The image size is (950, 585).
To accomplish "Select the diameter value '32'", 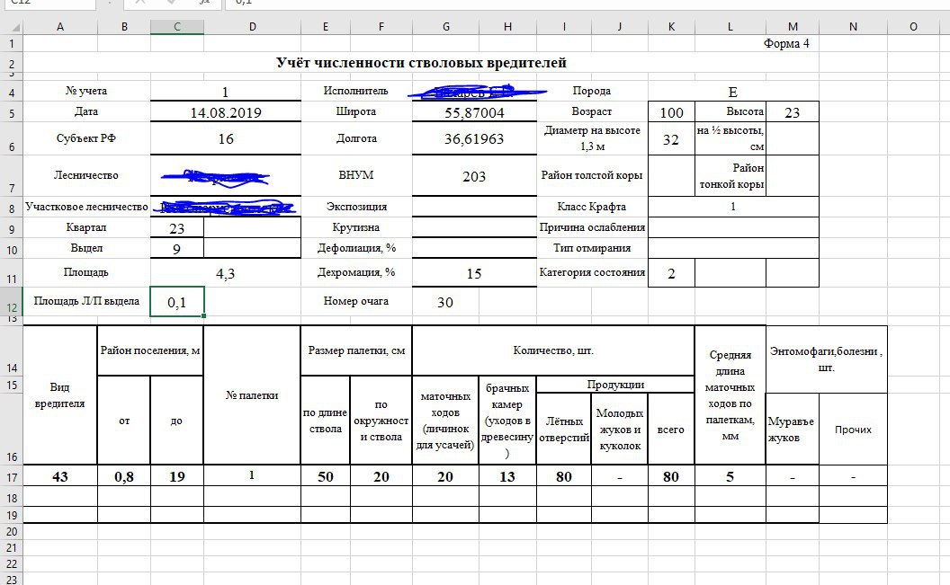I will (x=671, y=139).
